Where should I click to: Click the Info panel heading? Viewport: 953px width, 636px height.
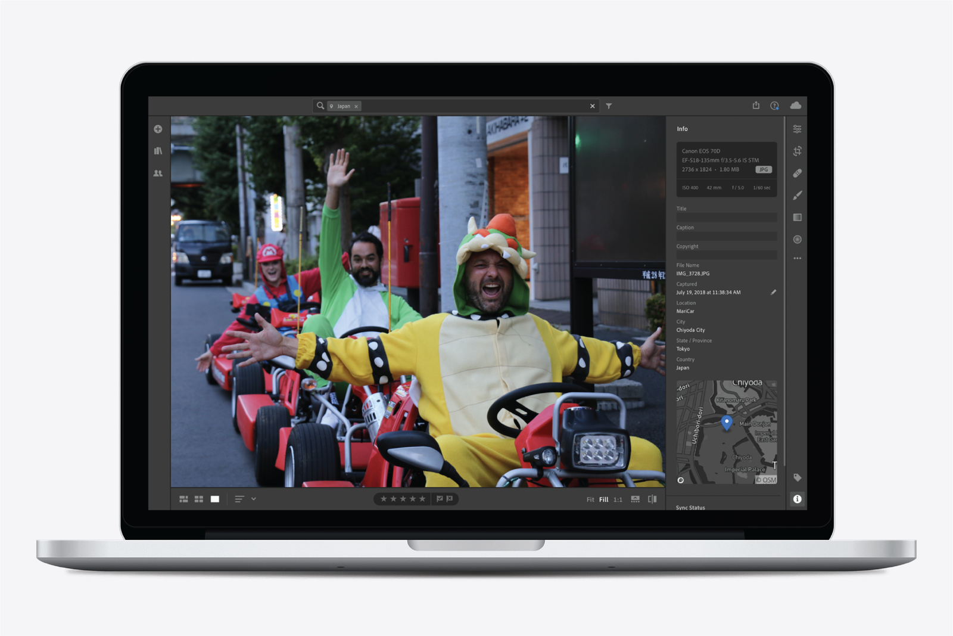click(x=682, y=129)
